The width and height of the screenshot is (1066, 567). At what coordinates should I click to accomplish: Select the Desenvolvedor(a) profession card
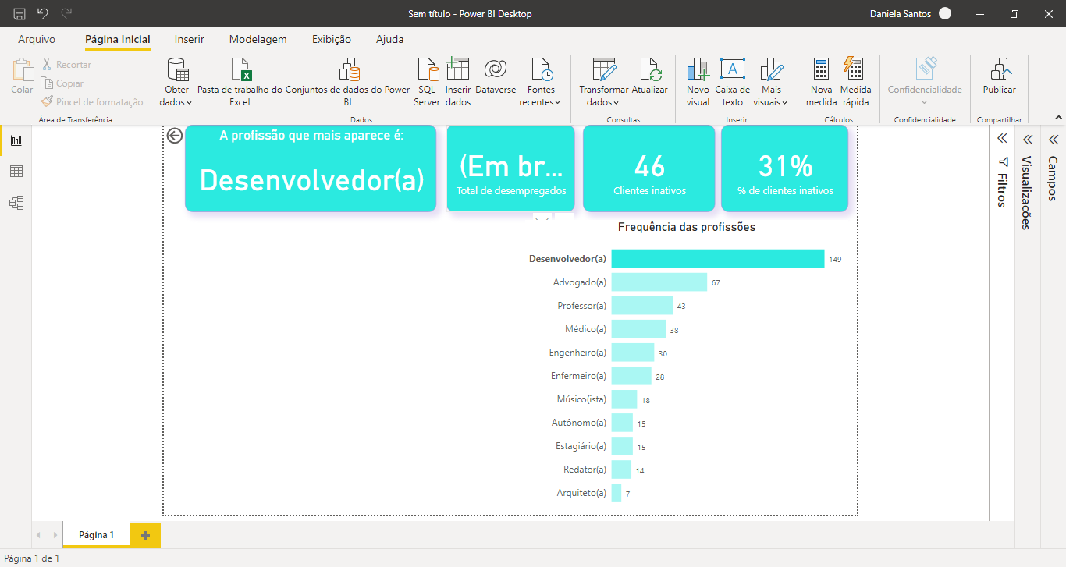(311, 168)
